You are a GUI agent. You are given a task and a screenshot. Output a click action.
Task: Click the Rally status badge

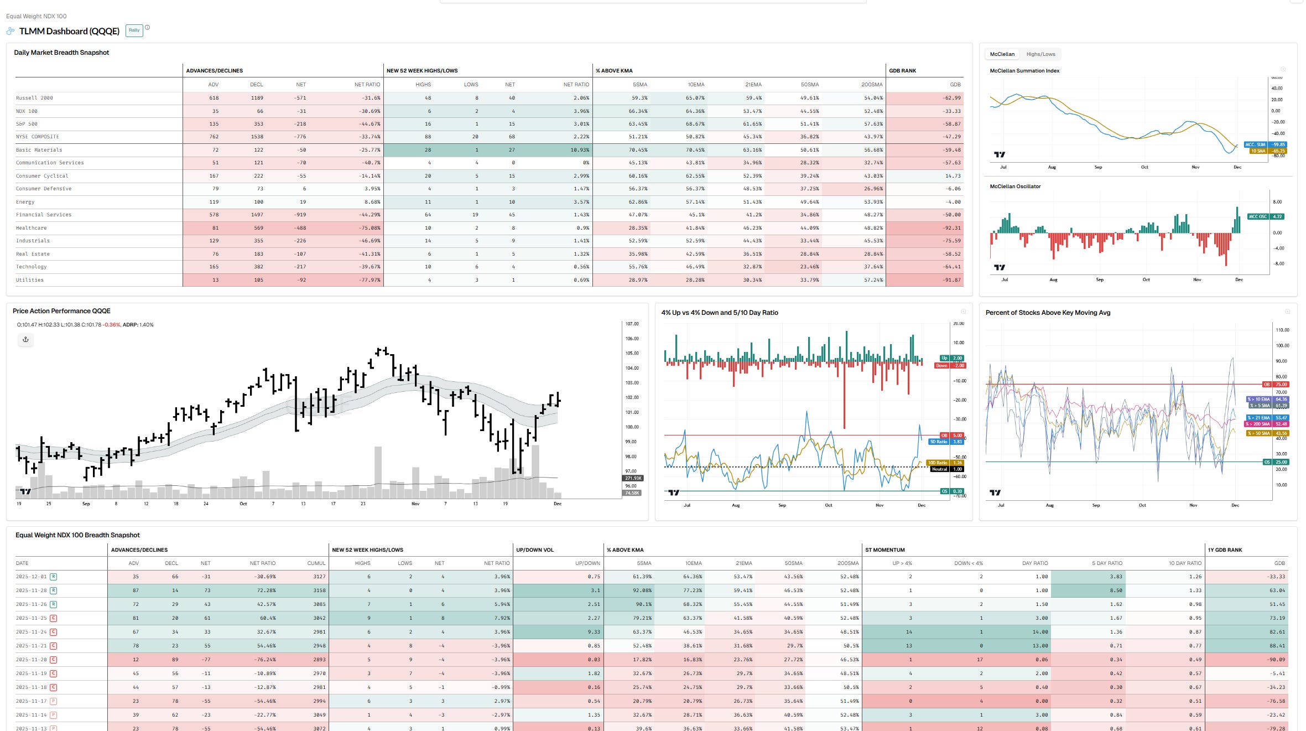click(134, 30)
